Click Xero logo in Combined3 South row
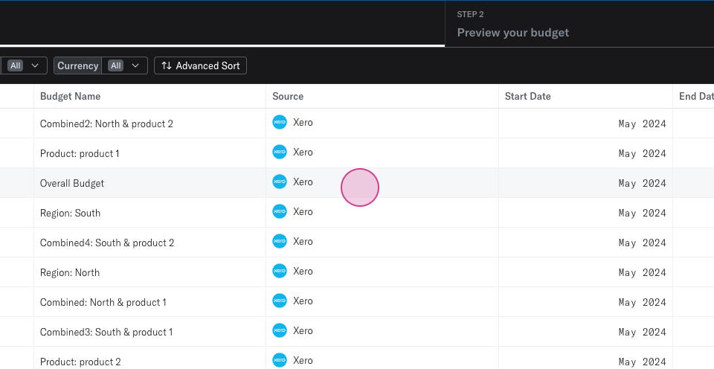This screenshot has height=369, width=714. pyautogui.click(x=280, y=331)
